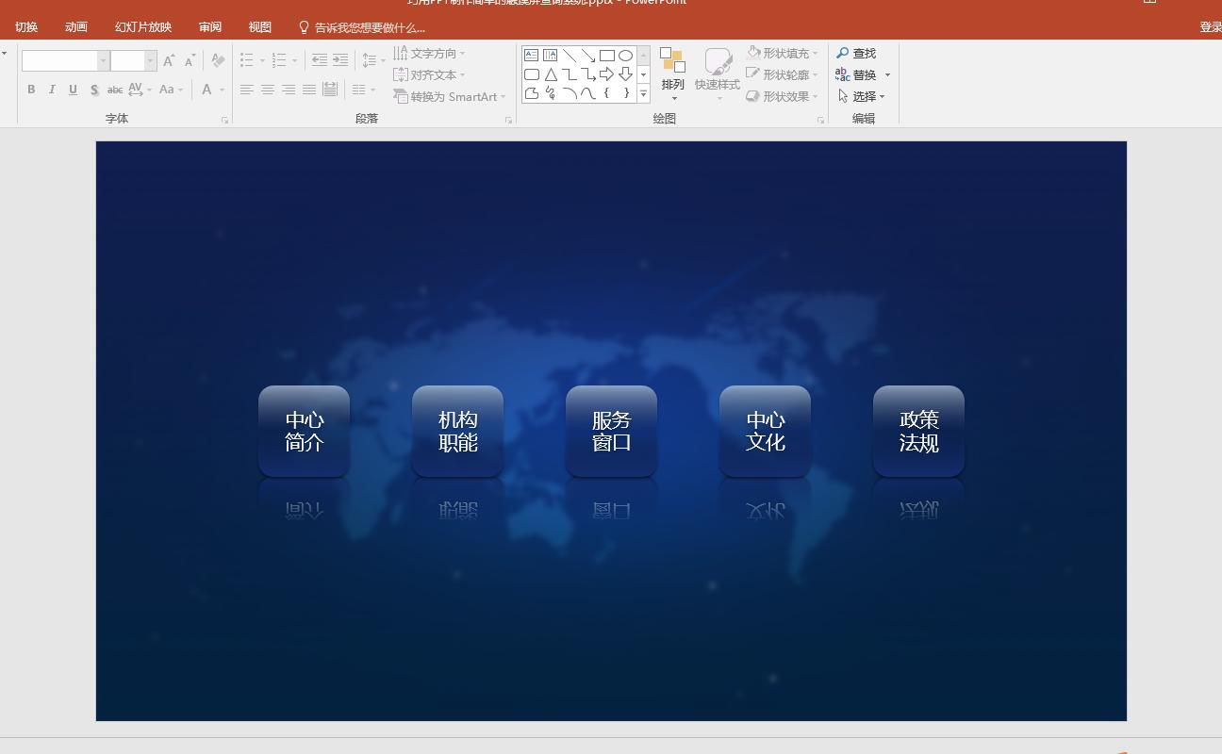This screenshot has width=1222, height=754.
Task: Decrease the list indent level
Action: pyautogui.click(x=320, y=60)
